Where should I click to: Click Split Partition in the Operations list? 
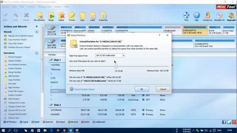14,76
